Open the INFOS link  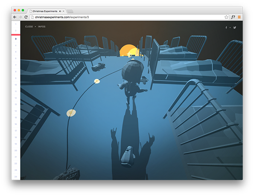click(x=42, y=27)
